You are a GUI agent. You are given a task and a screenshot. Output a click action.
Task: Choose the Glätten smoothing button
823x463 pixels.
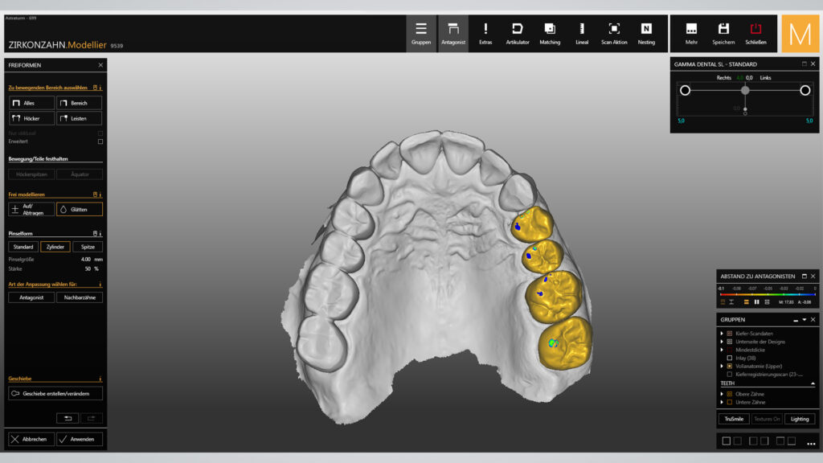point(80,209)
